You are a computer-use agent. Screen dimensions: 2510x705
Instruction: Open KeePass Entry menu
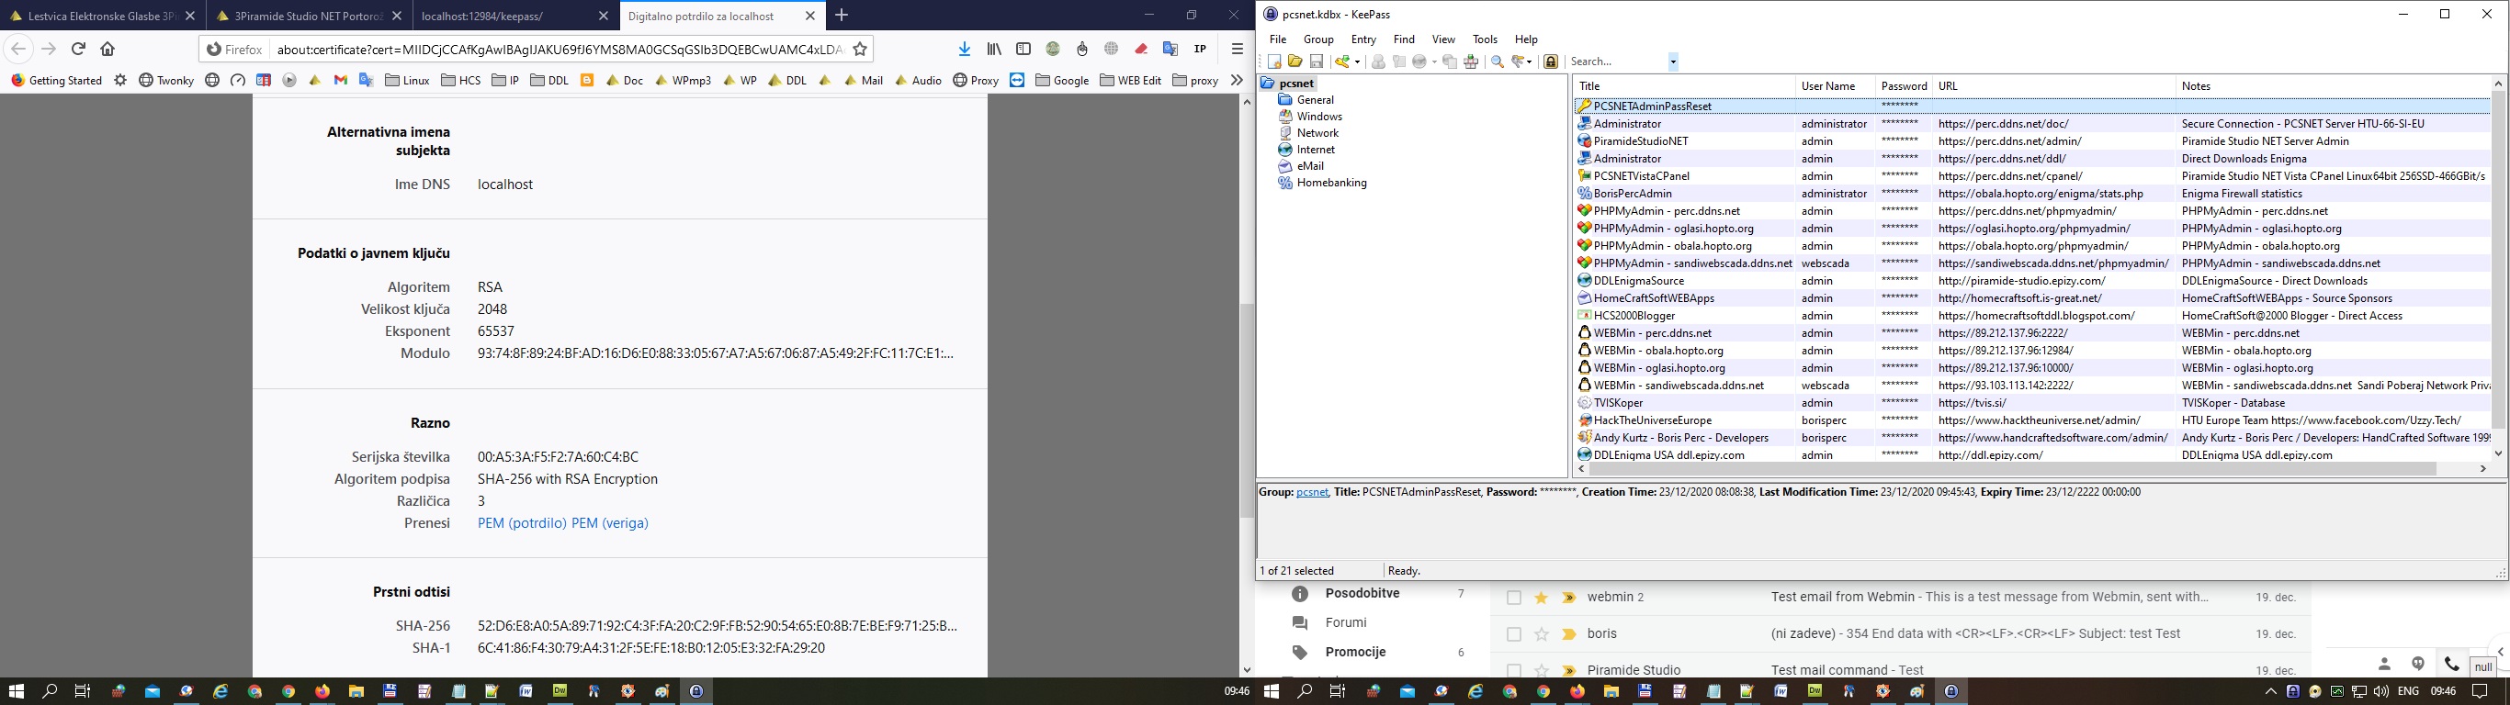(1363, 39)
